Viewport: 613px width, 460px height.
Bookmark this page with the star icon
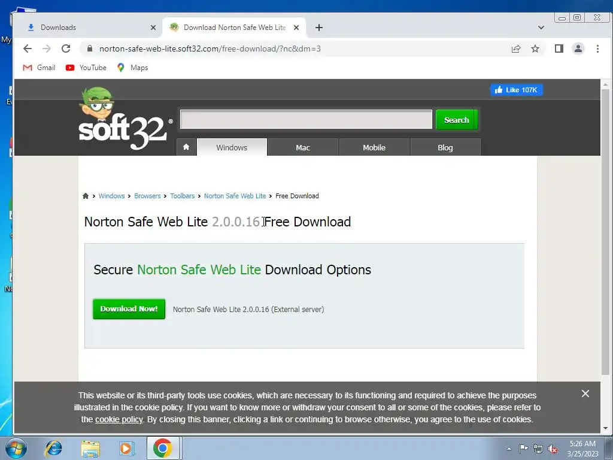535,49
